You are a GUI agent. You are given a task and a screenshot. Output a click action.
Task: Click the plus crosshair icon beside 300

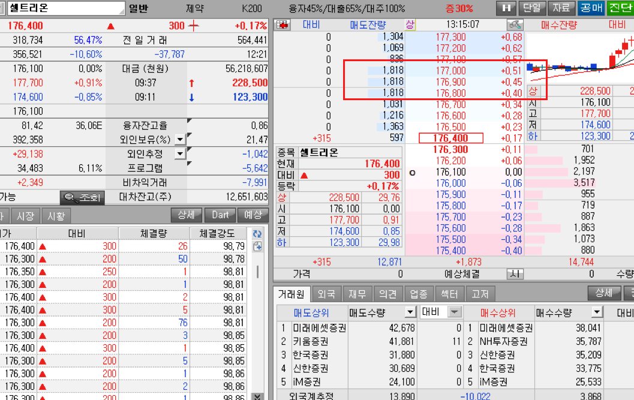click(x=194, y=26)
